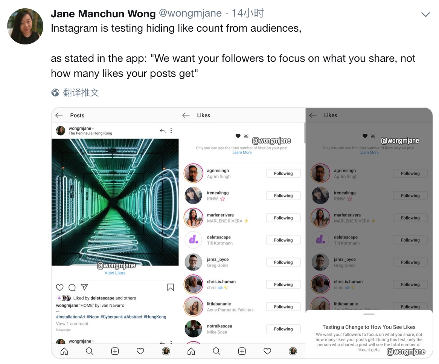Click the Learn More link under 98 likes
The image size is (439, 364).
click(242, 153)
